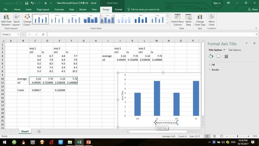Screen dimensions: 259x146
Task: Close the Format Axis Title pane
Action: tap(255, 43)
